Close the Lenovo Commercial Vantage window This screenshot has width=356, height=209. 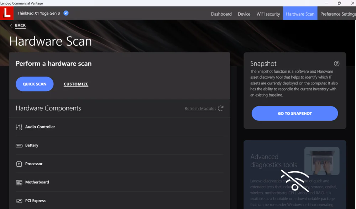click(x=352, y=3)
